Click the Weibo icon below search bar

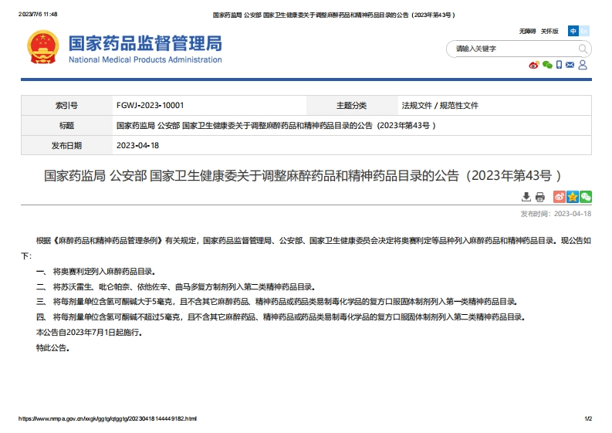[x=533, y=65]
